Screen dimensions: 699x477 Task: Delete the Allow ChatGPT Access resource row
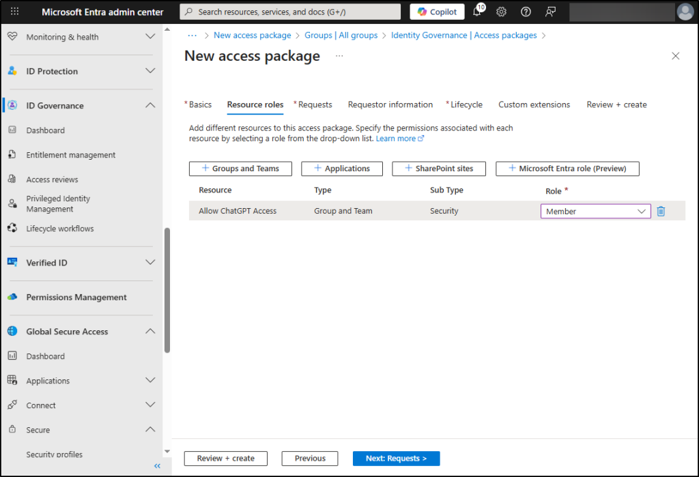coord(661,212)
